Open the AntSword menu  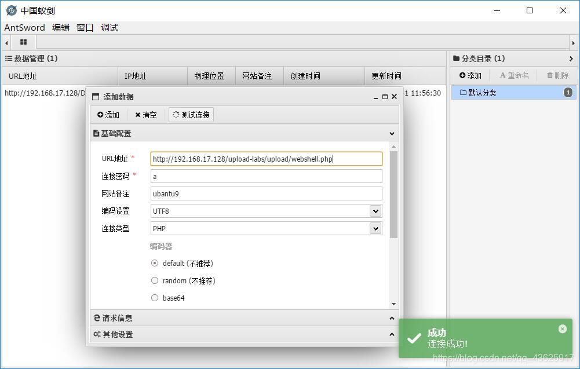(24, 28)
